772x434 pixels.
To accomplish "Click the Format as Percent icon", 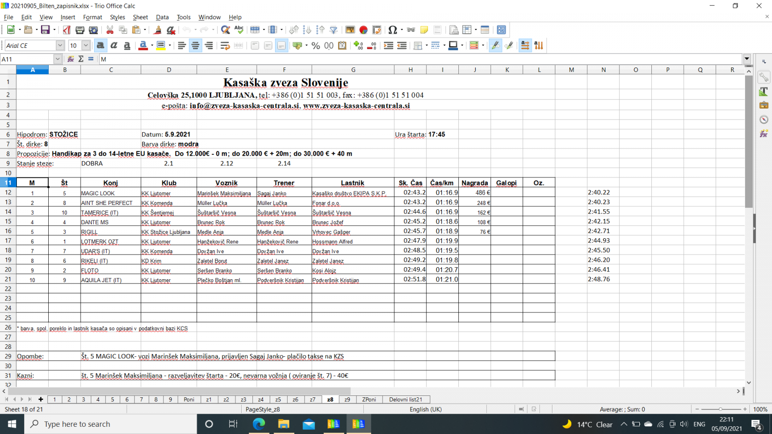I will click(316, 45).
